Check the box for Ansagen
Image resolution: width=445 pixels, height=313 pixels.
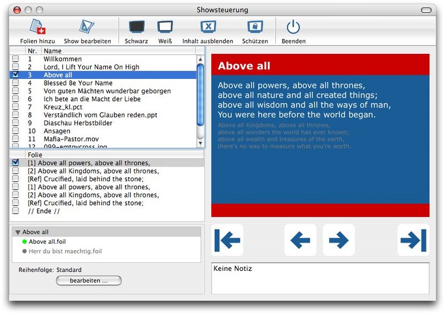coord(16,131)
